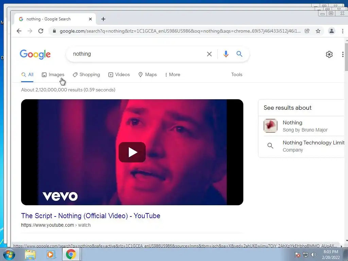348x261 pixels.
Task: Click the scrollbar down arrow
Action: pyautogui.click(x=346, y=241)
